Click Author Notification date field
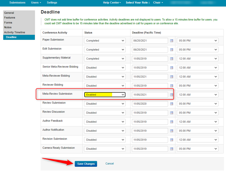Image resolution: width=226 pixels, height=176 pixels. click(x=150, y=131)
